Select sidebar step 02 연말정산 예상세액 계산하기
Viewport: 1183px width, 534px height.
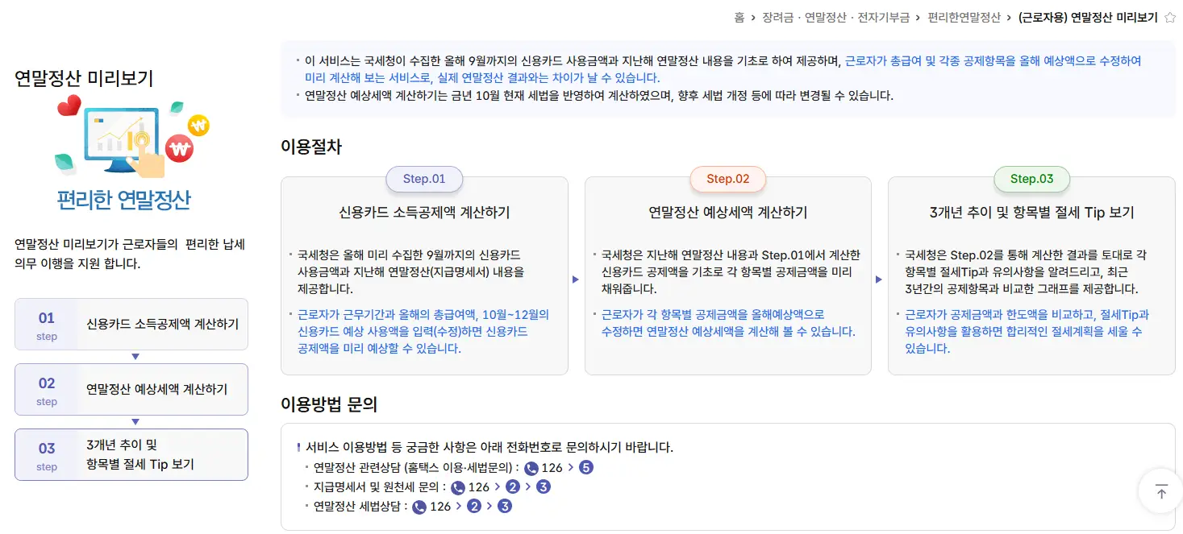pyautogui.click(x=131, y=388)
